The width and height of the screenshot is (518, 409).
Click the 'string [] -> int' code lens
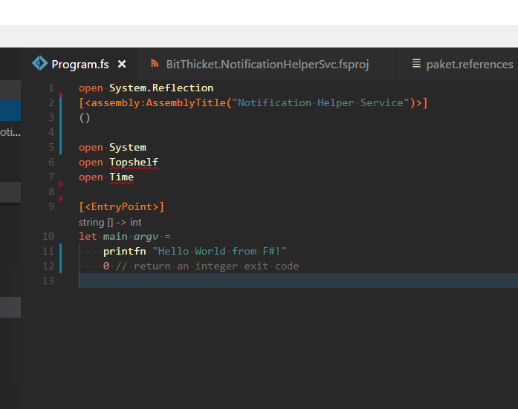coord(110,222)
